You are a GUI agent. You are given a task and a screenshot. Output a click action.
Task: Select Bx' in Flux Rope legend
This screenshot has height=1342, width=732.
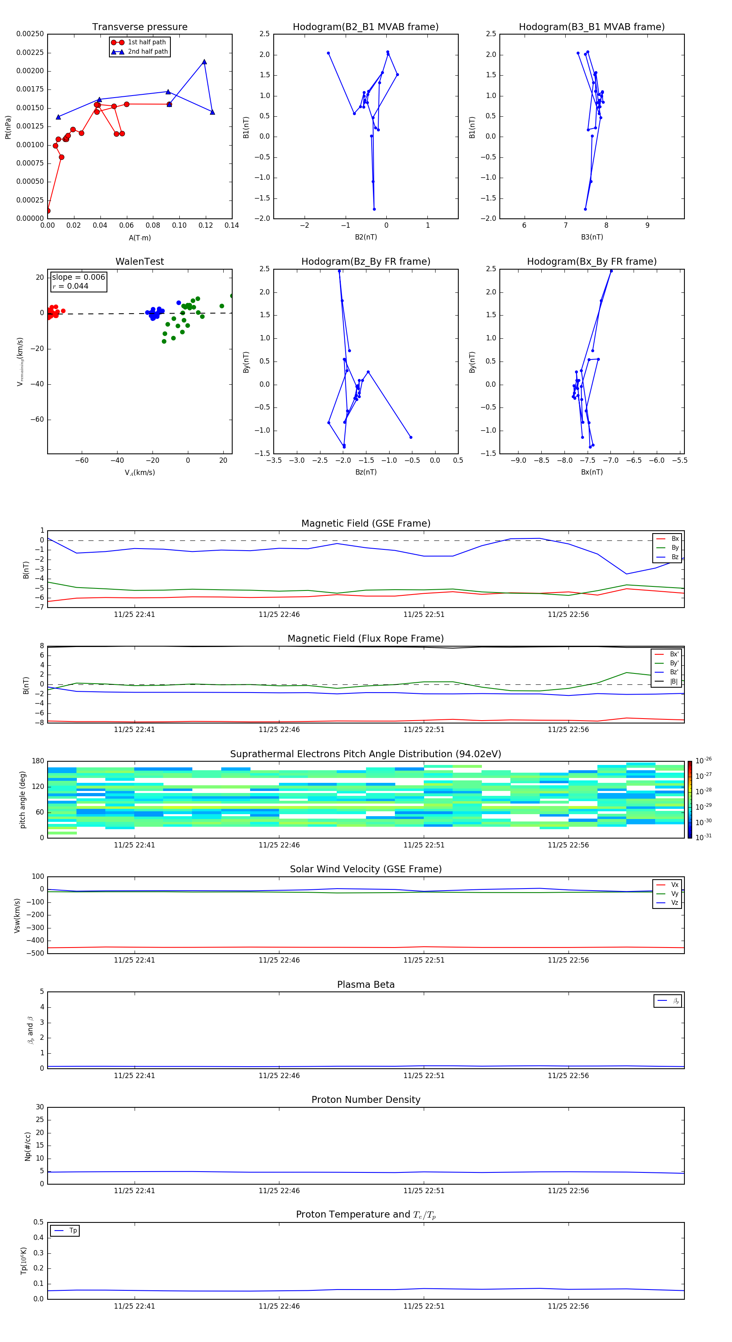(x=667, y=654)
